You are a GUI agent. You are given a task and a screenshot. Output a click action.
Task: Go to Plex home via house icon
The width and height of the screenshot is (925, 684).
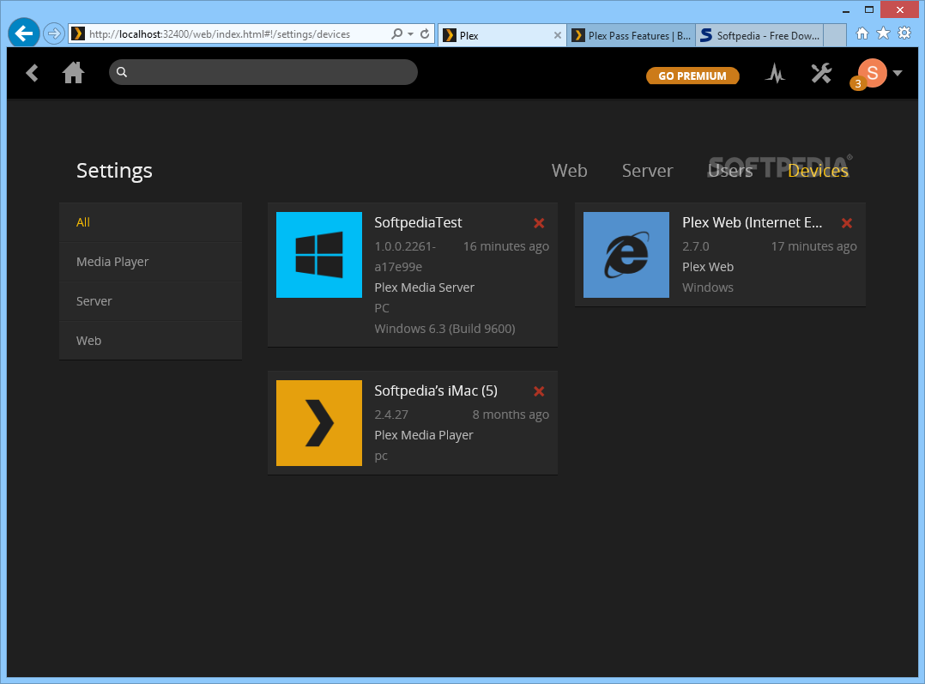73,73
